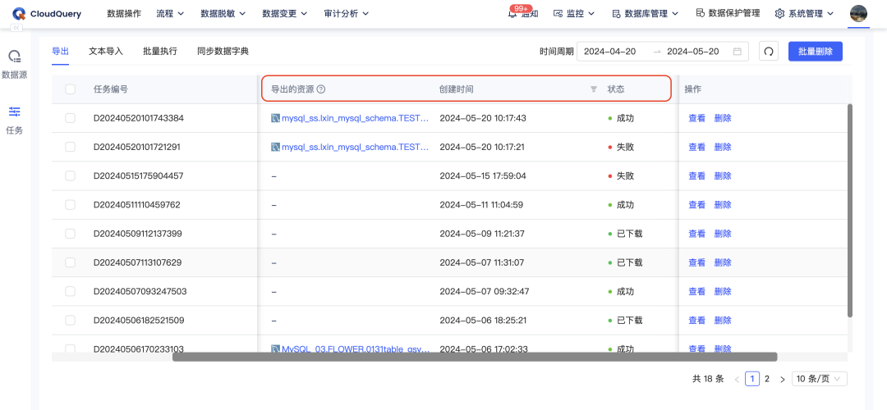Click 删除 for task D20240520101743384
Viewport: 887px width, 410px height.
click(723, 118)
